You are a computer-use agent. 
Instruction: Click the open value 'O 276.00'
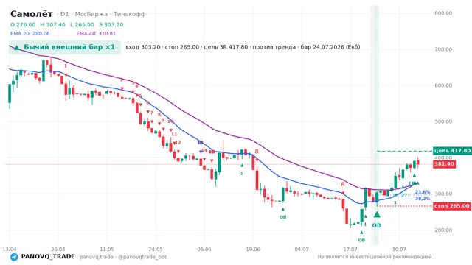click(23, 24)
